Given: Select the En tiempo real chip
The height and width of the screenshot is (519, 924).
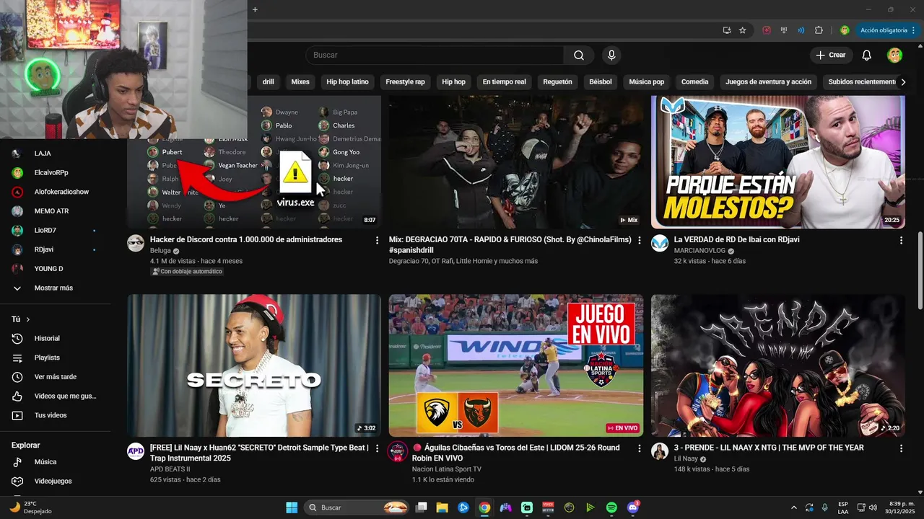Looking at the screenshot, I should click(x=504, y=82).
